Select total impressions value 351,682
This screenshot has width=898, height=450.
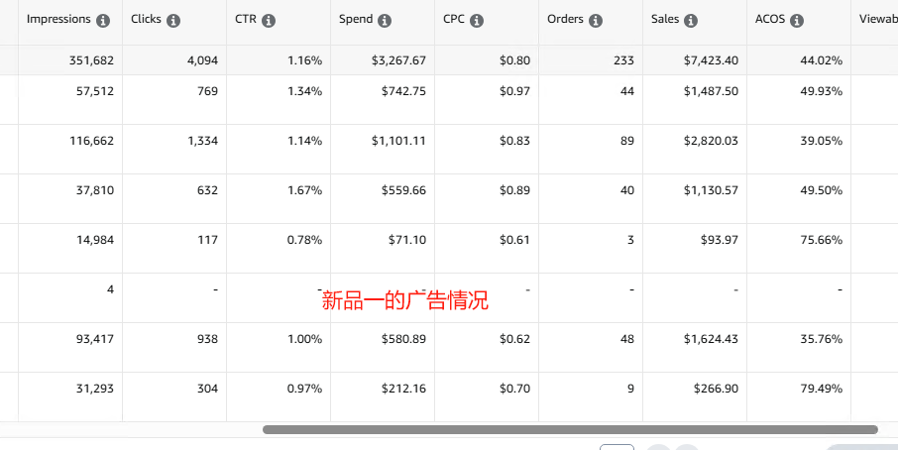[x=91, y=60]
